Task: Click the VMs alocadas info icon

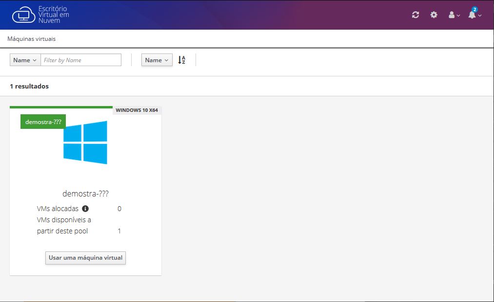Action: (x=85, y=209)
